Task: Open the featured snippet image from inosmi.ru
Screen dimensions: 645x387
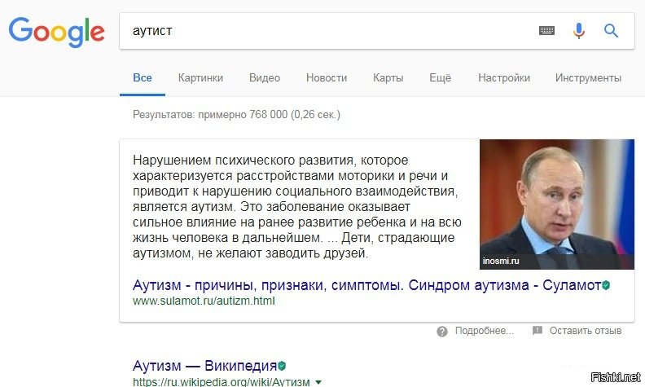Action: click(557, 204)
